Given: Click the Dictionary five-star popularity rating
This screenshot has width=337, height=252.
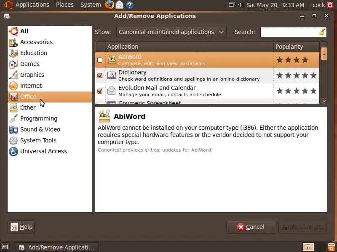Looking at the screenshot, I should pyautogui.click(x=297, y=76).
